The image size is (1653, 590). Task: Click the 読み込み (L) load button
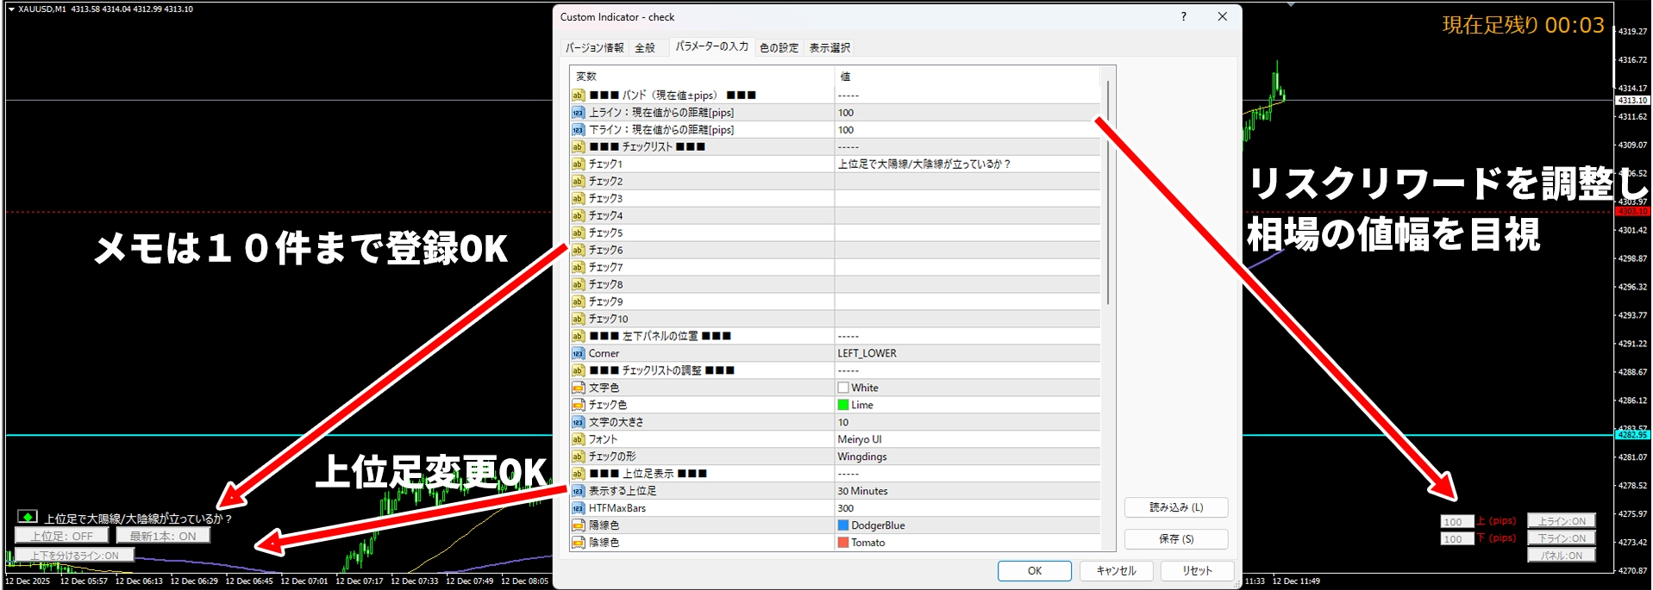tap(1175, 507)
